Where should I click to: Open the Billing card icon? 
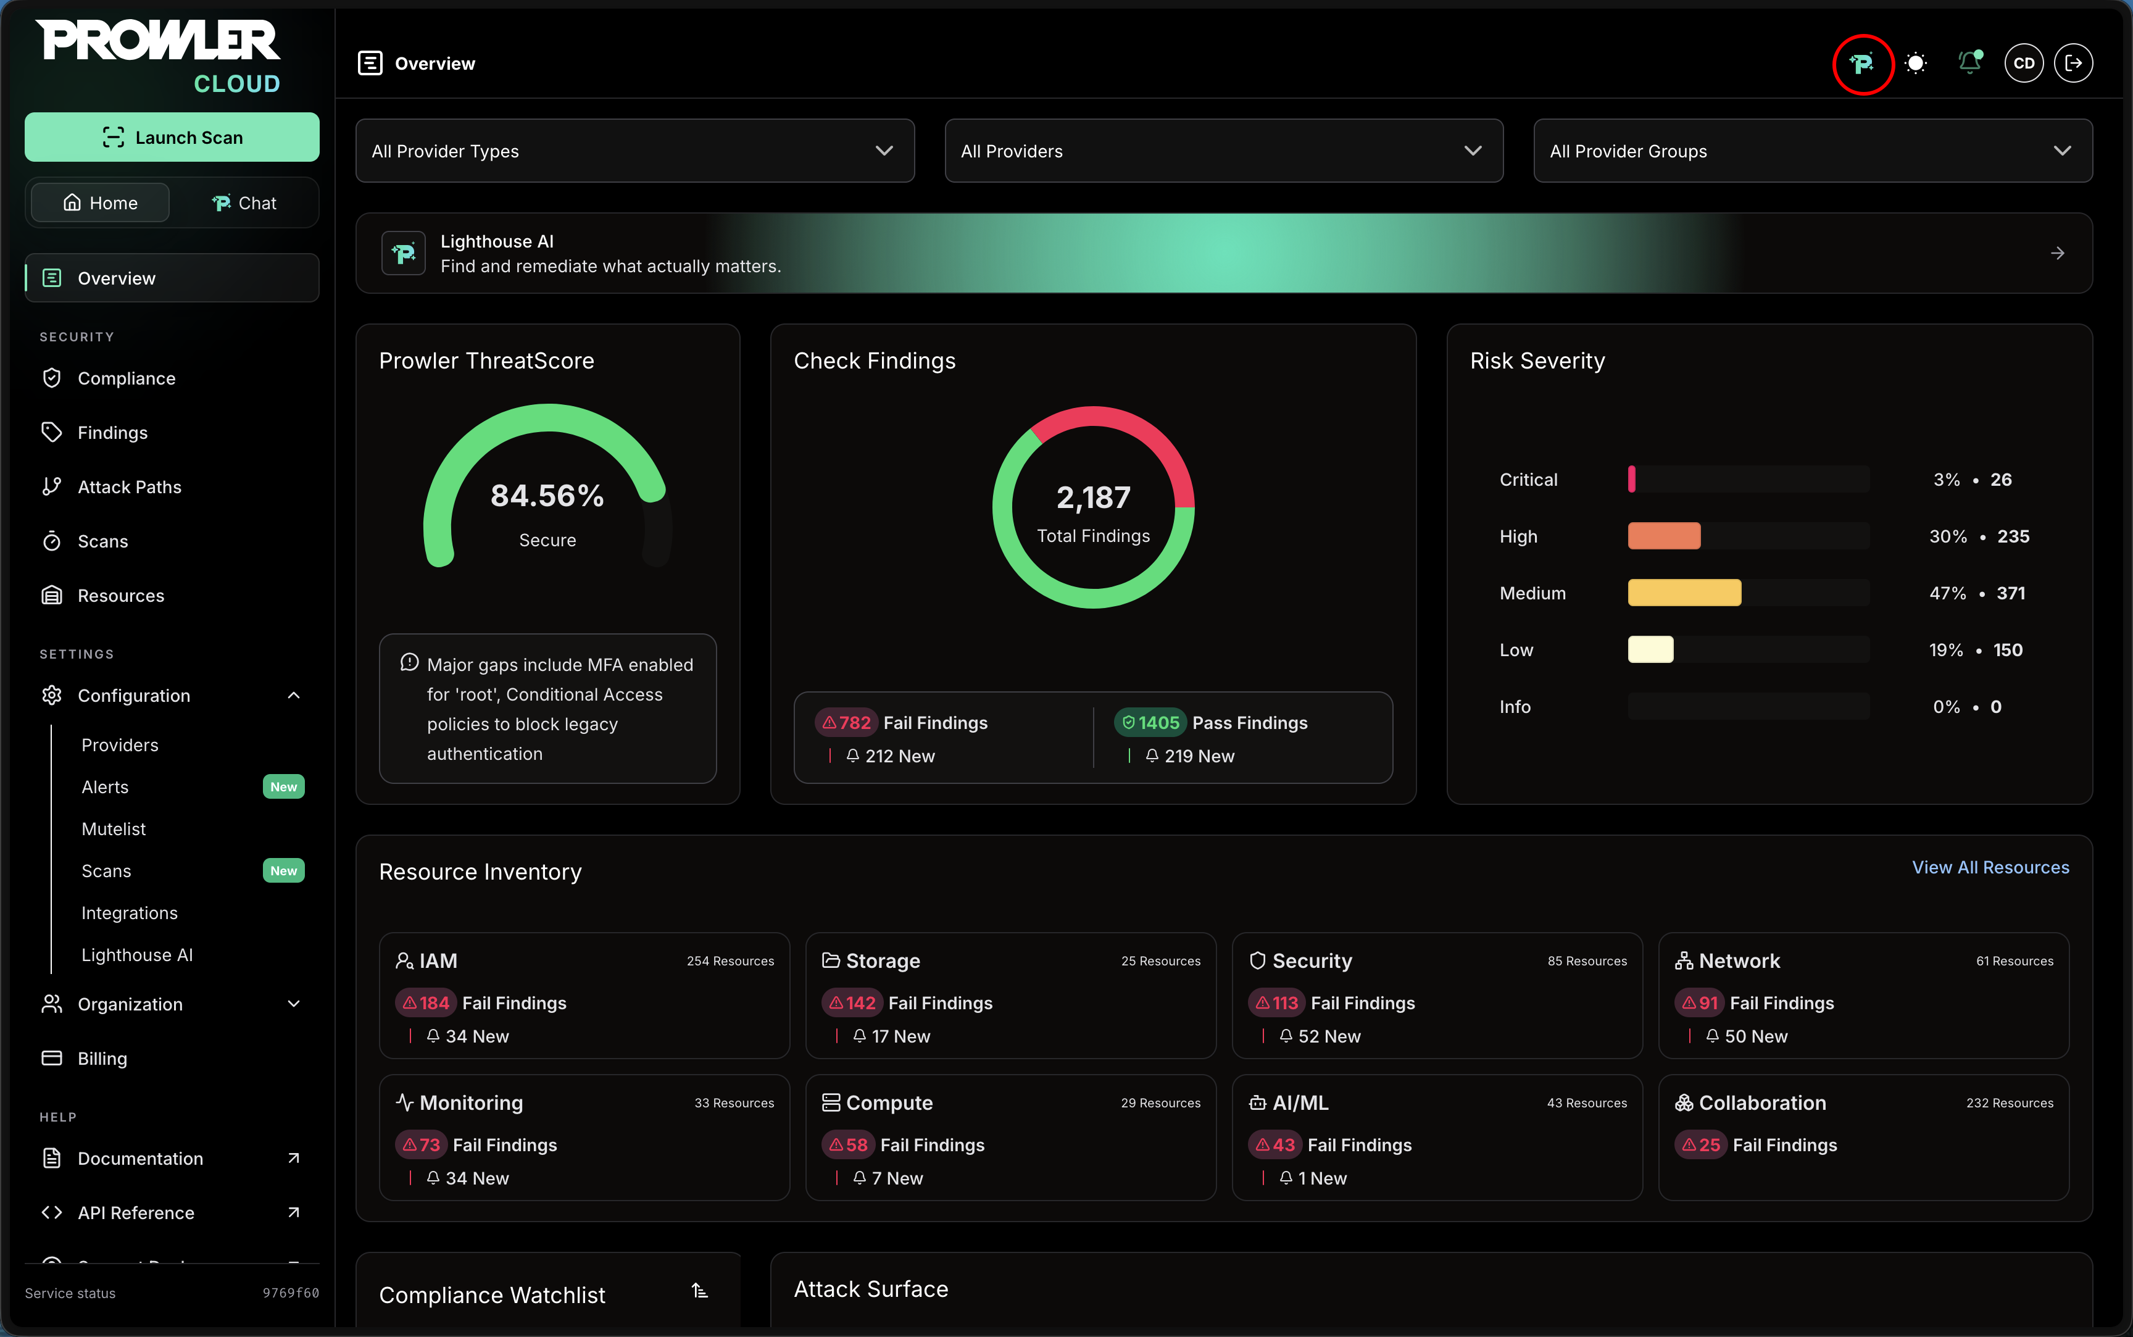(x=52, y=1057)
